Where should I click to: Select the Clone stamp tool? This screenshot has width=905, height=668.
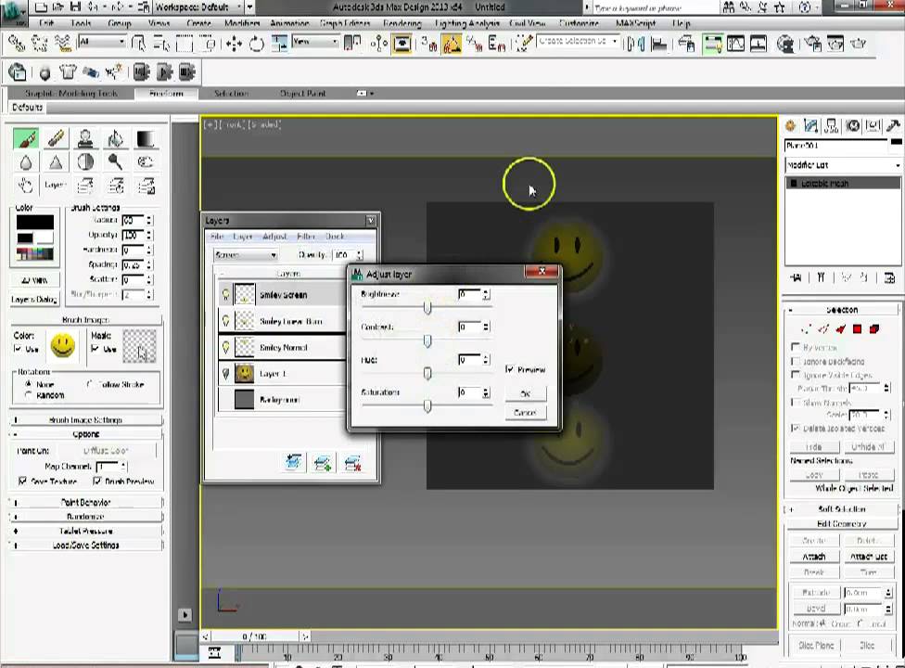(x=85, y=138)
